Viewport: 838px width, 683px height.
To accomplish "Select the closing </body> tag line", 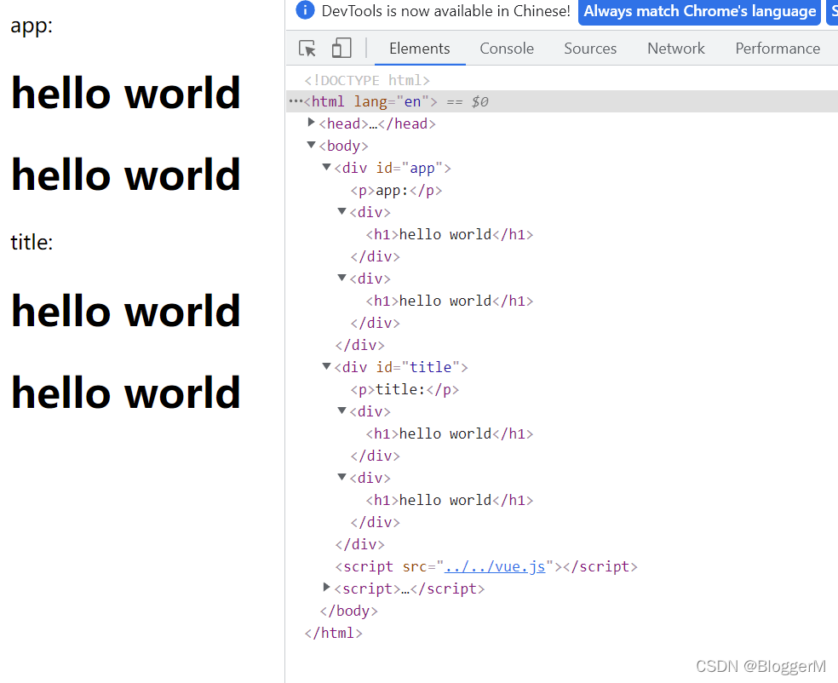I will 348,611.
